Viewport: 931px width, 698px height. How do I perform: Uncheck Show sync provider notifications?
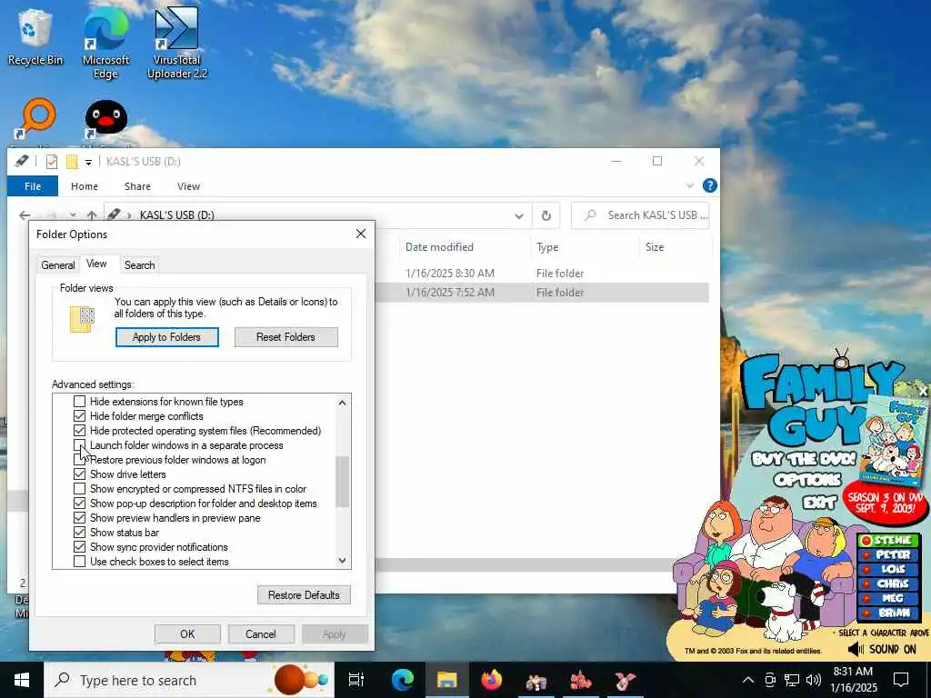coord(79,547)
